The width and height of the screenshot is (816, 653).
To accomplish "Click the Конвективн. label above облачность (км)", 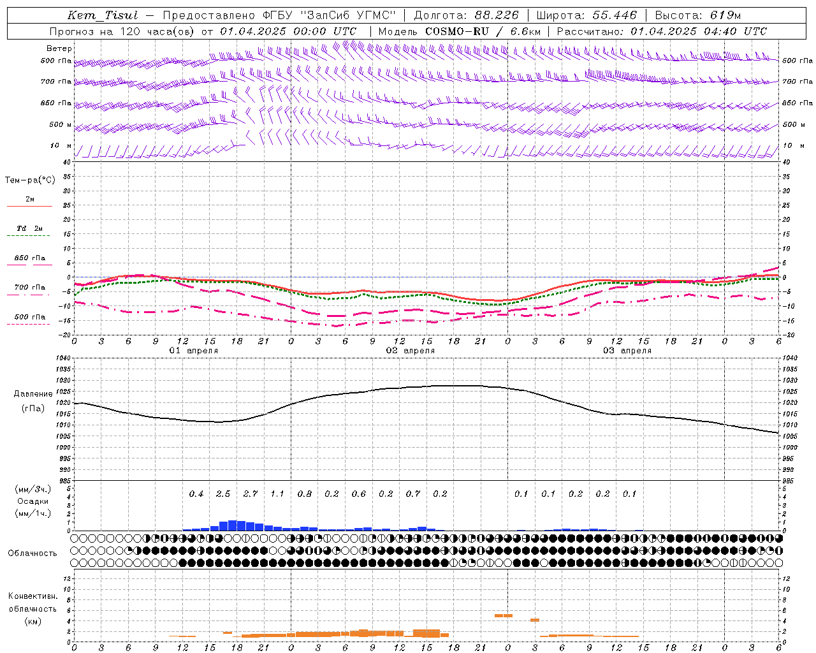I will [33, 596].
